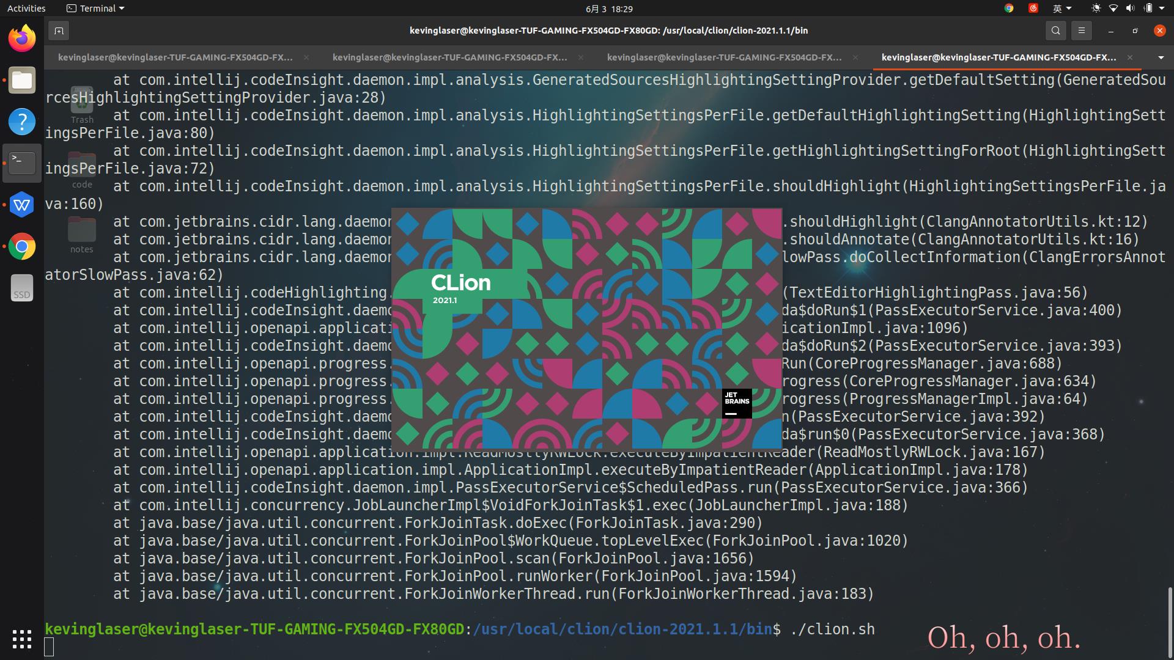Open the Activities overview
This screenshot has width=1174, height=660.
point(26,9)
